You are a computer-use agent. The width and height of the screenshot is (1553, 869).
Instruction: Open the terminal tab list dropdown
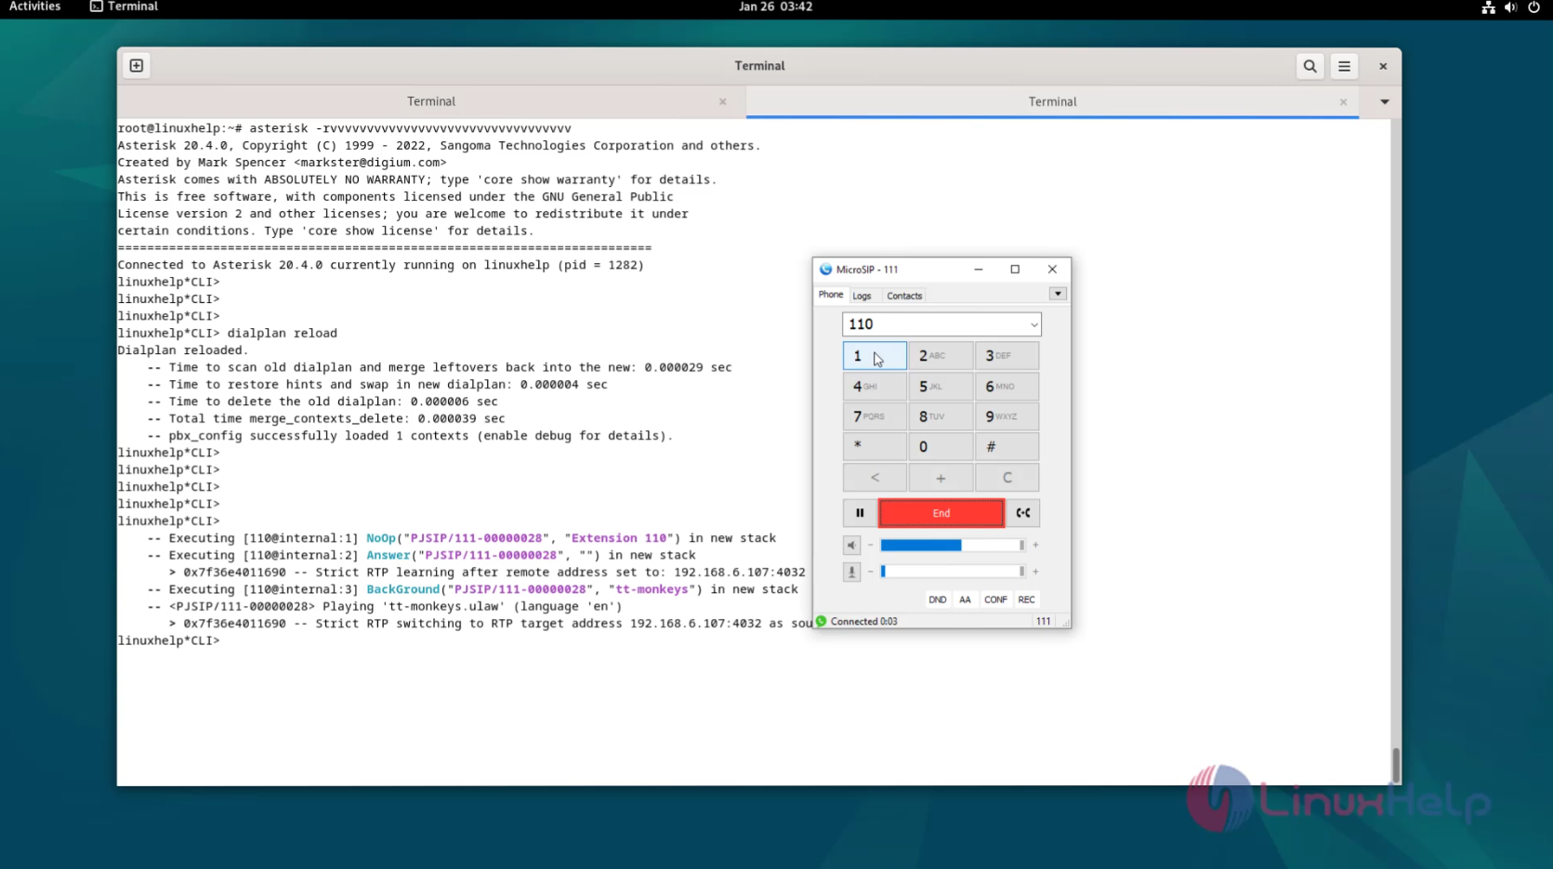1384,102
